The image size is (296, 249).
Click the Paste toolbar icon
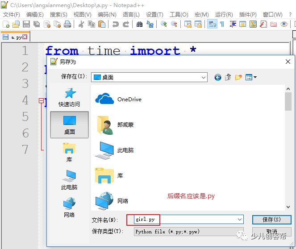point(102,24)
